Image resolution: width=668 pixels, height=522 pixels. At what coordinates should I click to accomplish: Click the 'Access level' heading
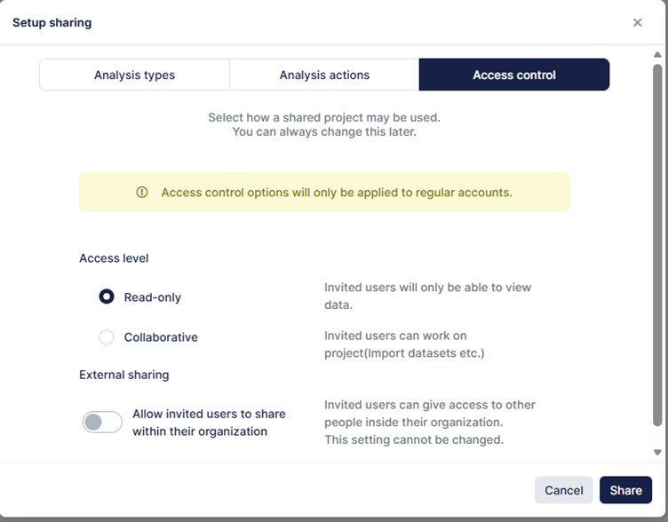pos(114,258)
